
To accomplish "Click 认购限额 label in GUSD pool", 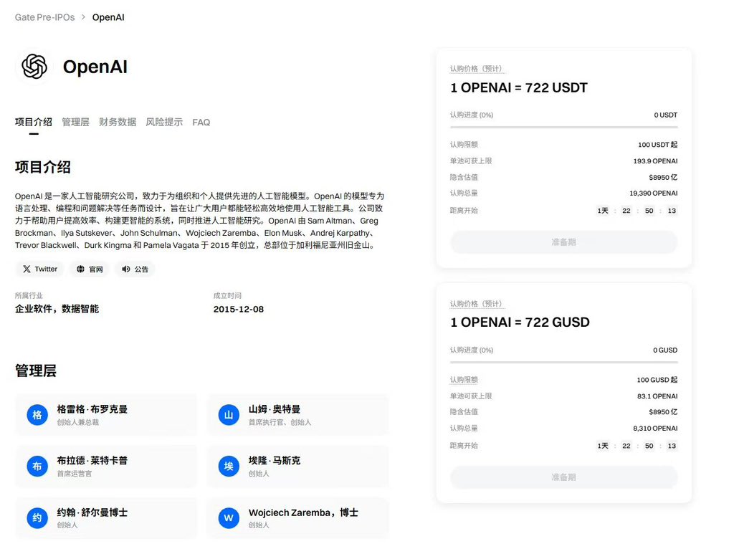I will click(x=464, y=380).
